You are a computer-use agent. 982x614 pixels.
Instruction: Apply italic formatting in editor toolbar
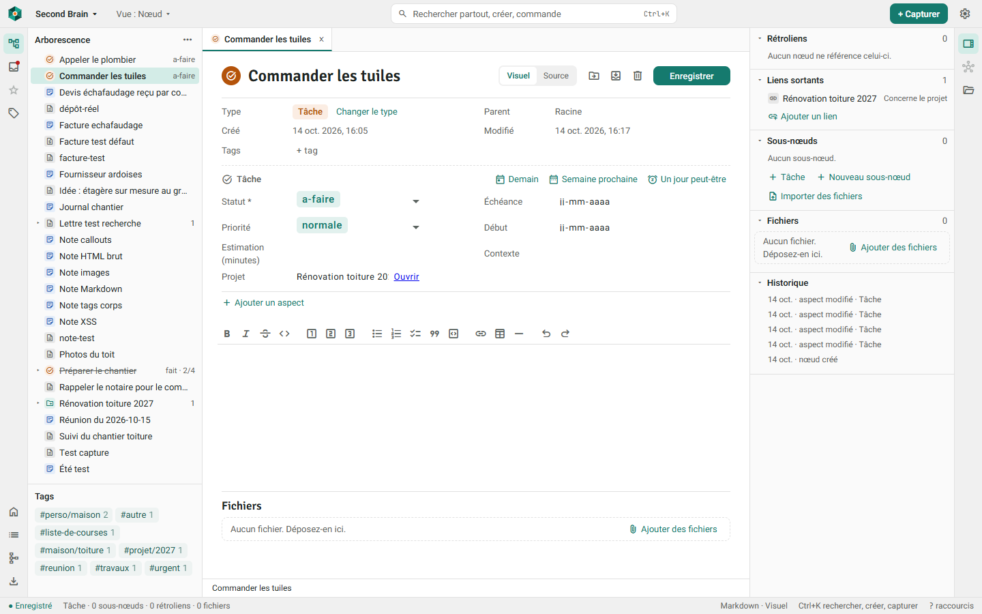246,334
